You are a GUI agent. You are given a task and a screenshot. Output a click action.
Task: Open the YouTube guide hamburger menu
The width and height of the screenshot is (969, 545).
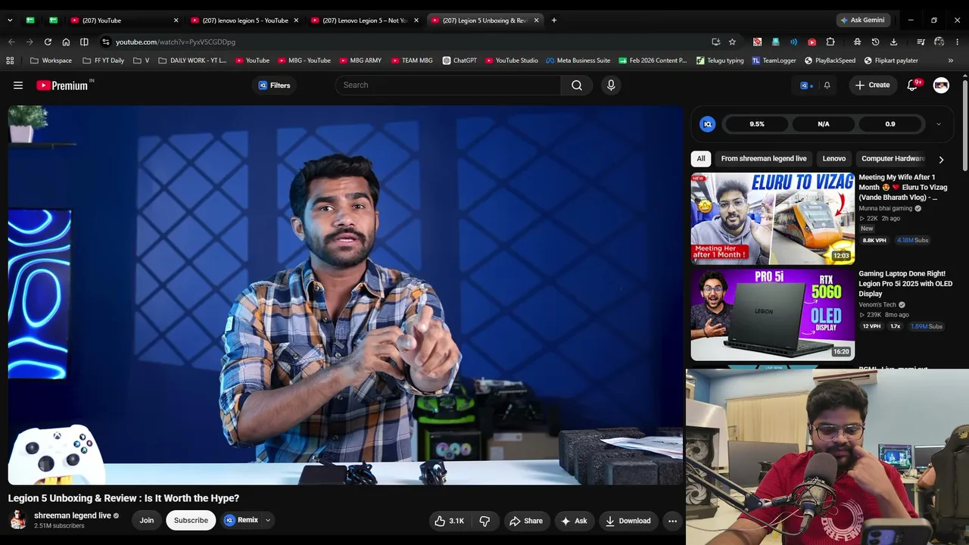point(18,86)
